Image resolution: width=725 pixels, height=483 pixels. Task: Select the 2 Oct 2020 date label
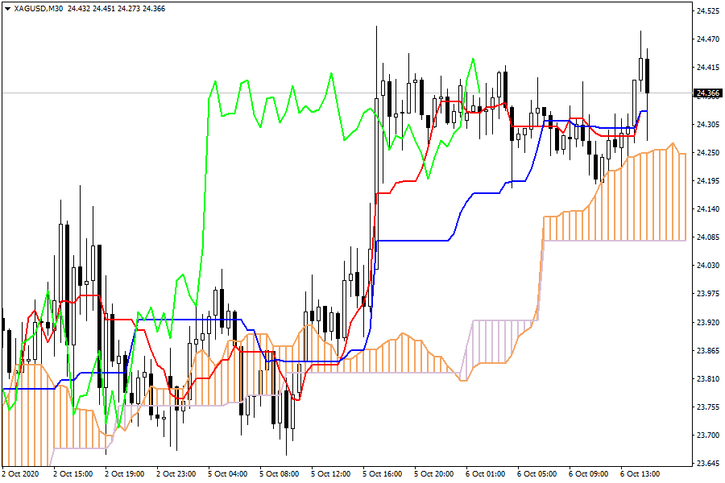(22, 473)
